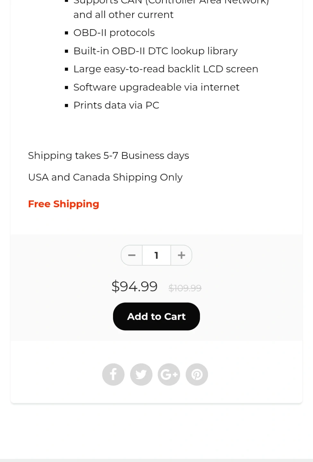Screen dimensions: 313x462
Task: Click the 'USA and Canada Shipping Only' line
Action: pyautogui.click(x=105, y=177)
